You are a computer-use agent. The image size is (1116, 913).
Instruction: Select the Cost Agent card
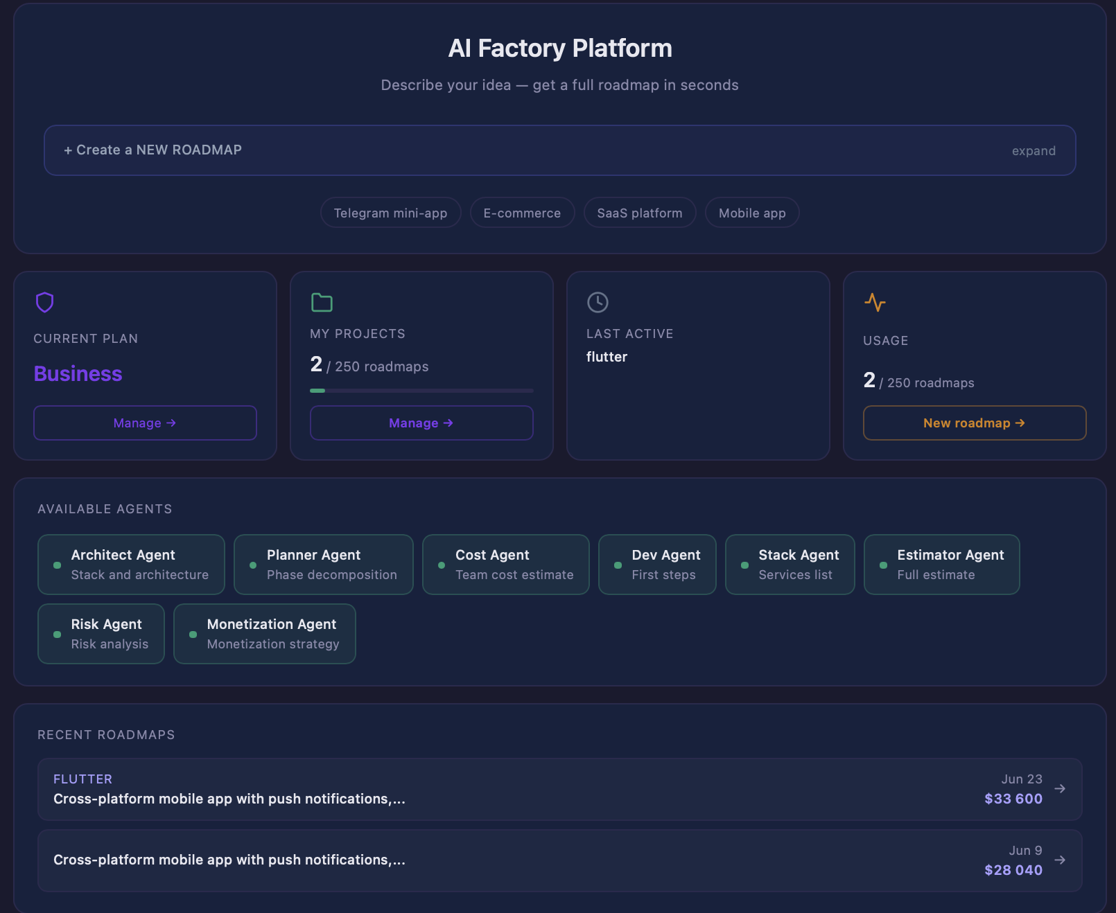point(506,565)
